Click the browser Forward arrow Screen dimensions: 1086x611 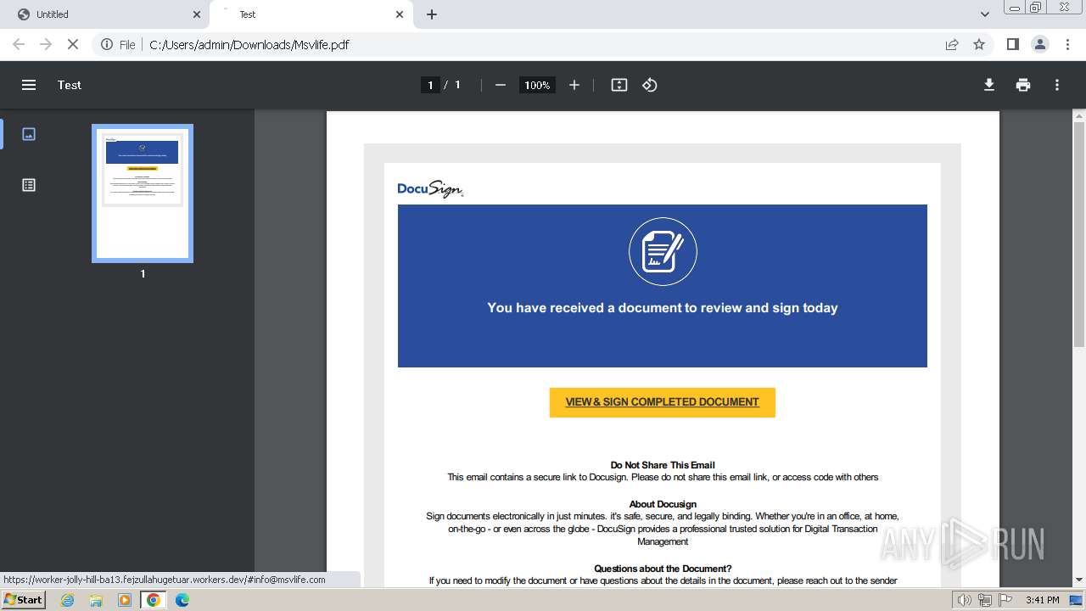coord(46,44)
